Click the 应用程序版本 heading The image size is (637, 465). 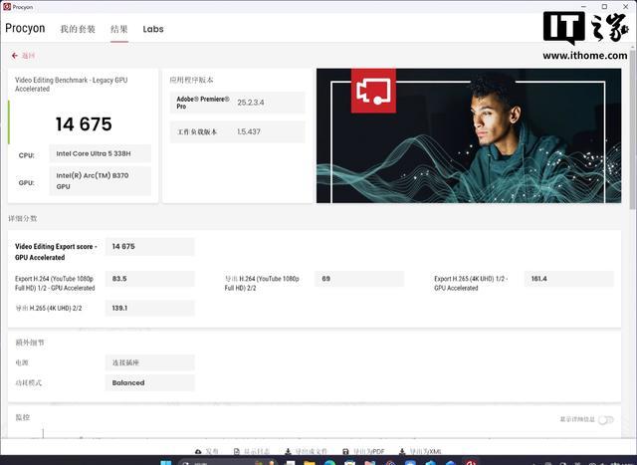click(191, 80)
